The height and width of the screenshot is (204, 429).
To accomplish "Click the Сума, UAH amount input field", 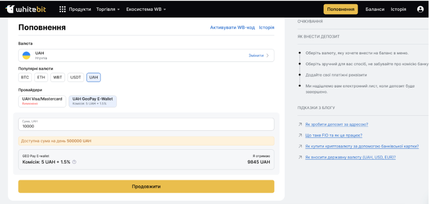I will [x=146, y=124].
